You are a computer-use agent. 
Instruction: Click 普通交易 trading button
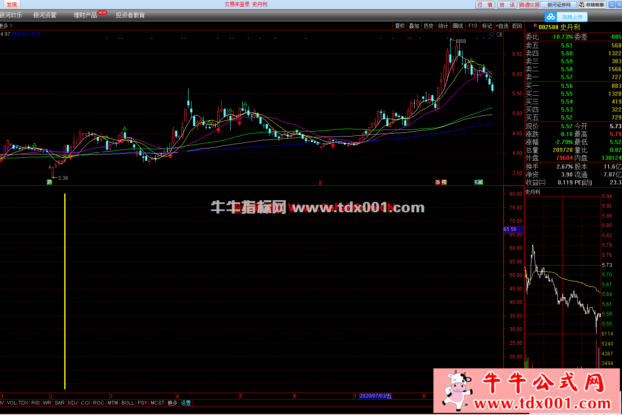(x=529, y=5)
